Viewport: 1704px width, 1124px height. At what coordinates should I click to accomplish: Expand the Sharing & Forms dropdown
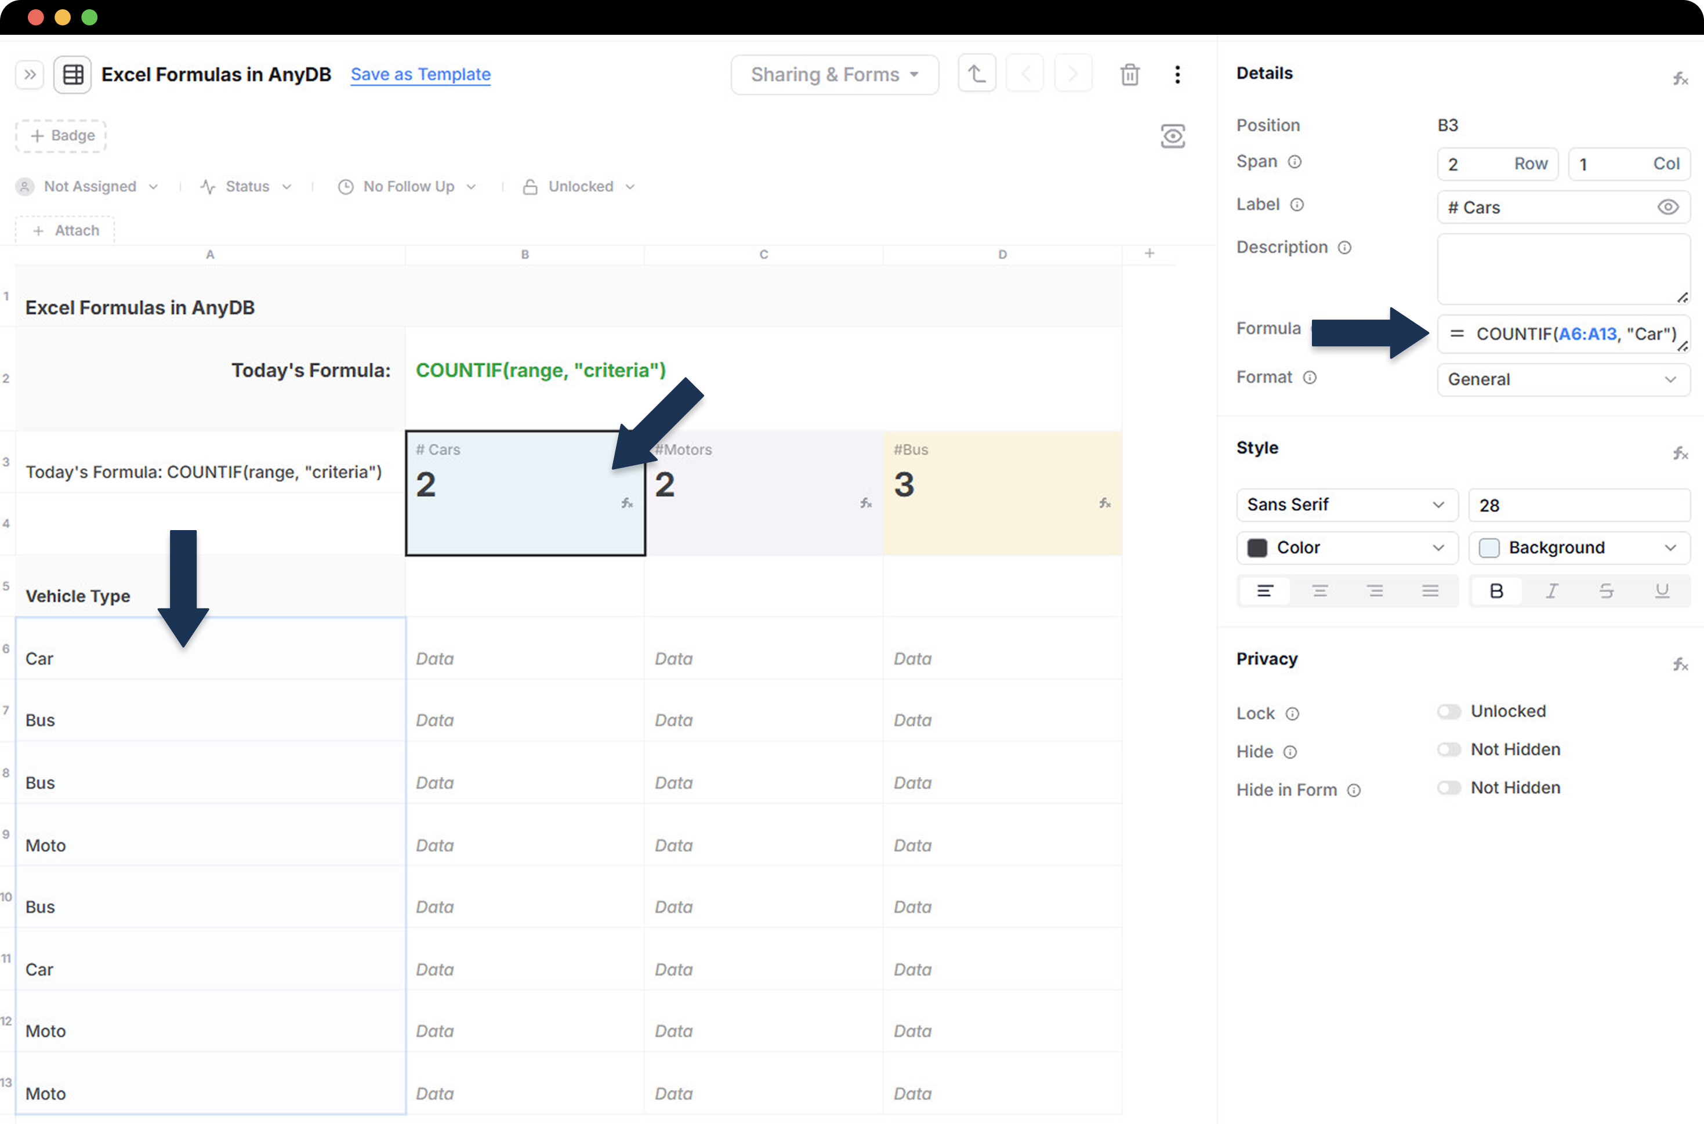pyautogui.click(x=835, y=75)
